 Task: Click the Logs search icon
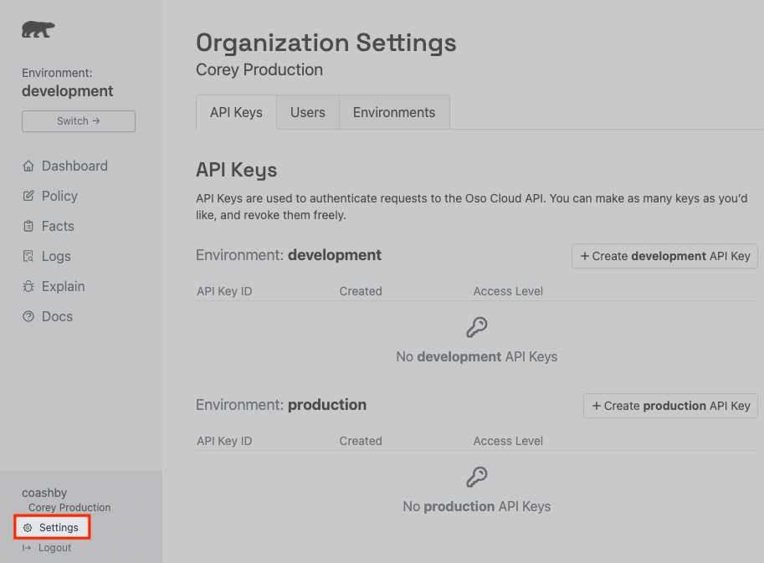point(28,256)
